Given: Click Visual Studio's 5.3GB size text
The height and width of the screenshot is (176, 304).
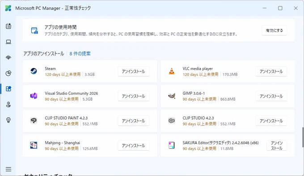Looking at the screenshot, I should 88,99.
